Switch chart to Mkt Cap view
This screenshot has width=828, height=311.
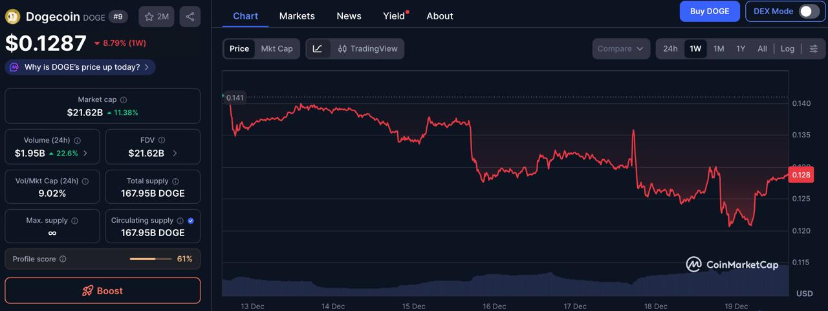click(277, 48)
